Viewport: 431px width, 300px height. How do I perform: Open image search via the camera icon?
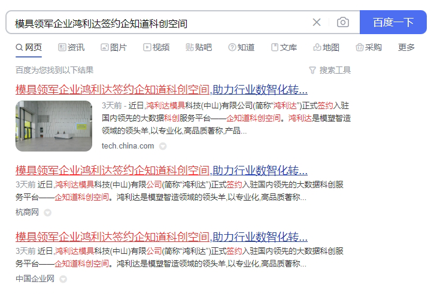[343, 22]
